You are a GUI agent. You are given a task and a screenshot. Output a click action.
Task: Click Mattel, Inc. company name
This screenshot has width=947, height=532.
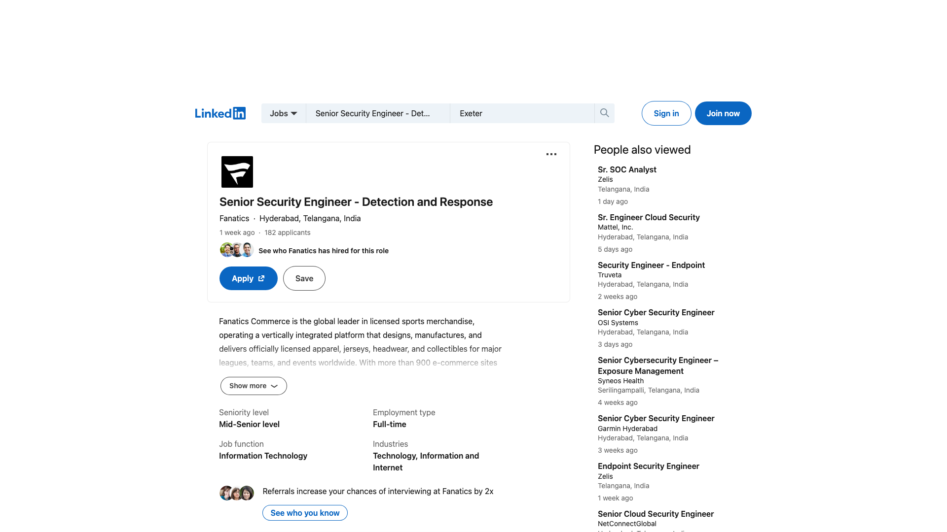click(x=615, y=227)
